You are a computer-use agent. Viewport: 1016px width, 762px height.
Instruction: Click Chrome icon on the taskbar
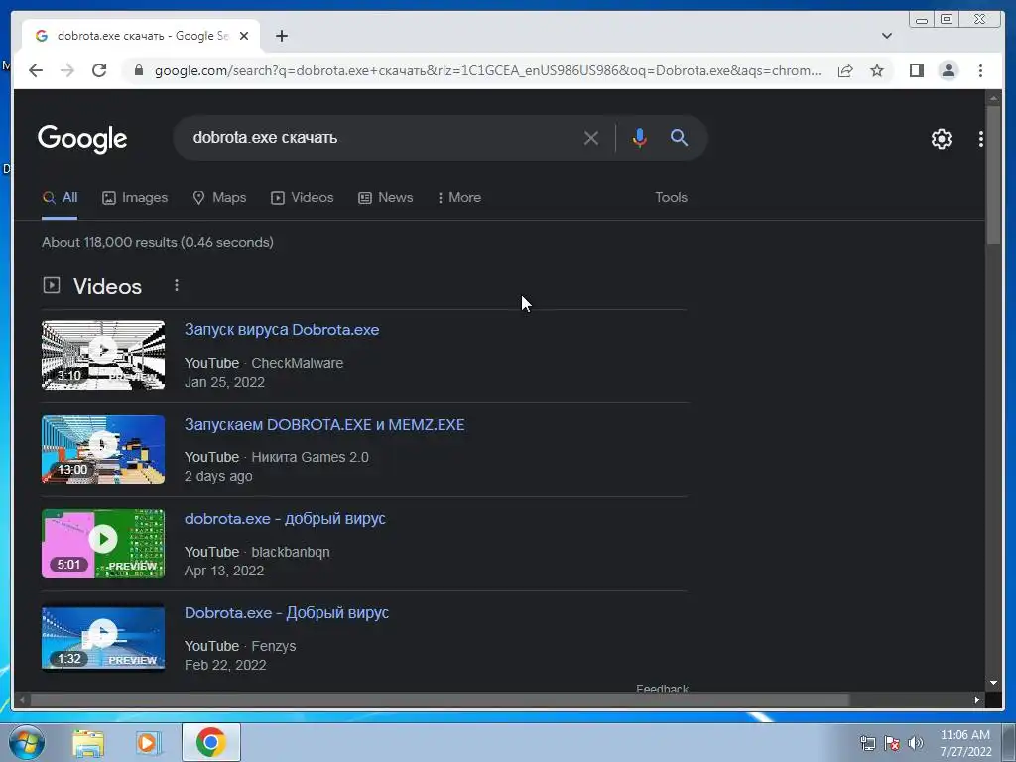211,742
